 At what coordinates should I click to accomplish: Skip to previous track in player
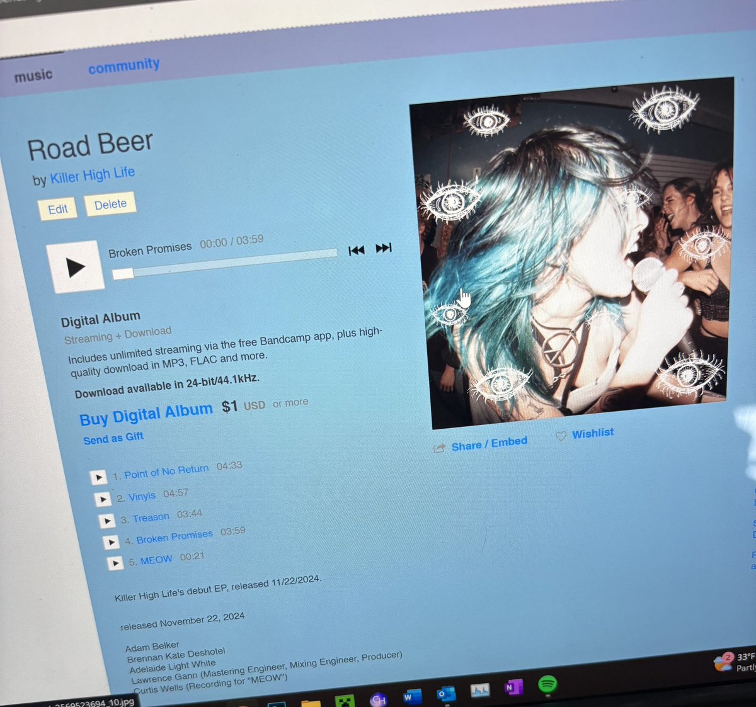357,250
